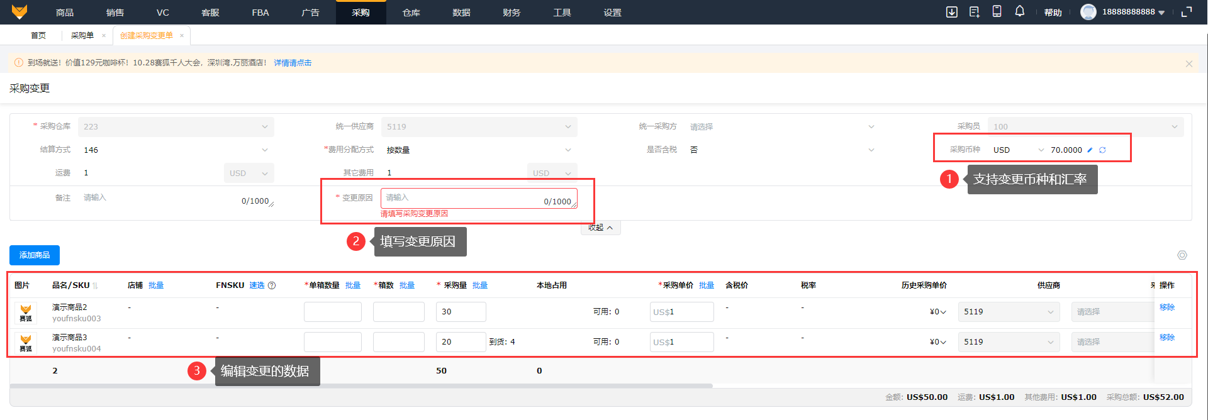The height and width of the screenshot is (420, 1208).
Task: Click the mobile phone icon in header
Action: click(997, 11)
